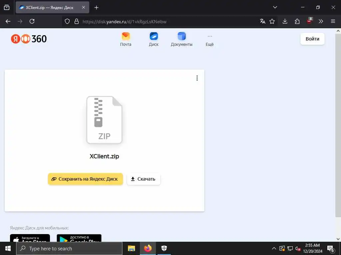Click the Войти login button
Image resolution: width=341 pixels, height=255 pixels.
pyautogui.click(x=312, y=39)
